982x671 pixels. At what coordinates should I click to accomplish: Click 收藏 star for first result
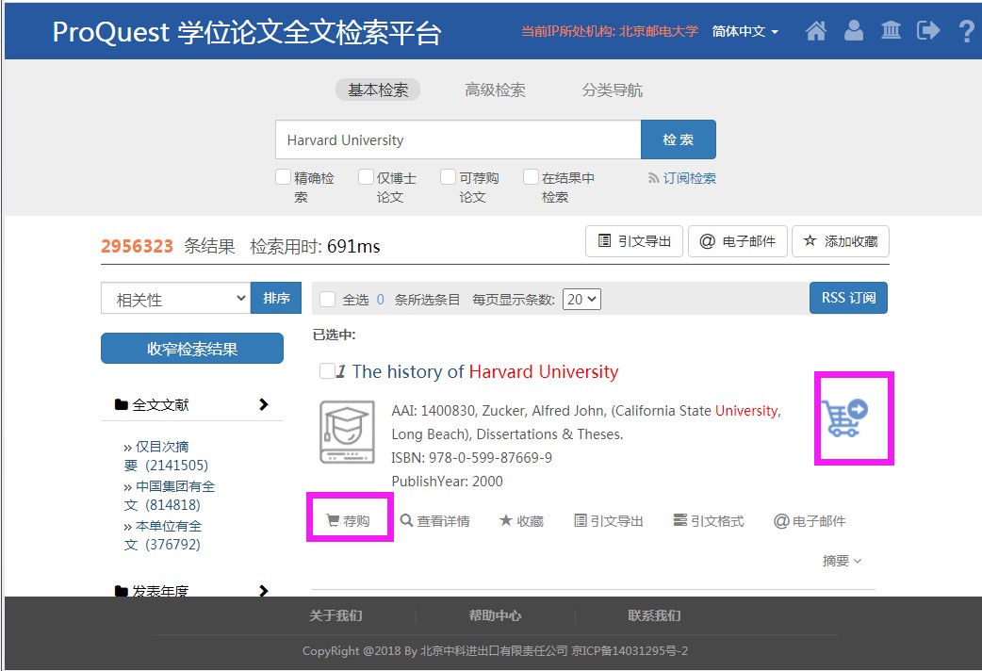(x=522, y=520)
